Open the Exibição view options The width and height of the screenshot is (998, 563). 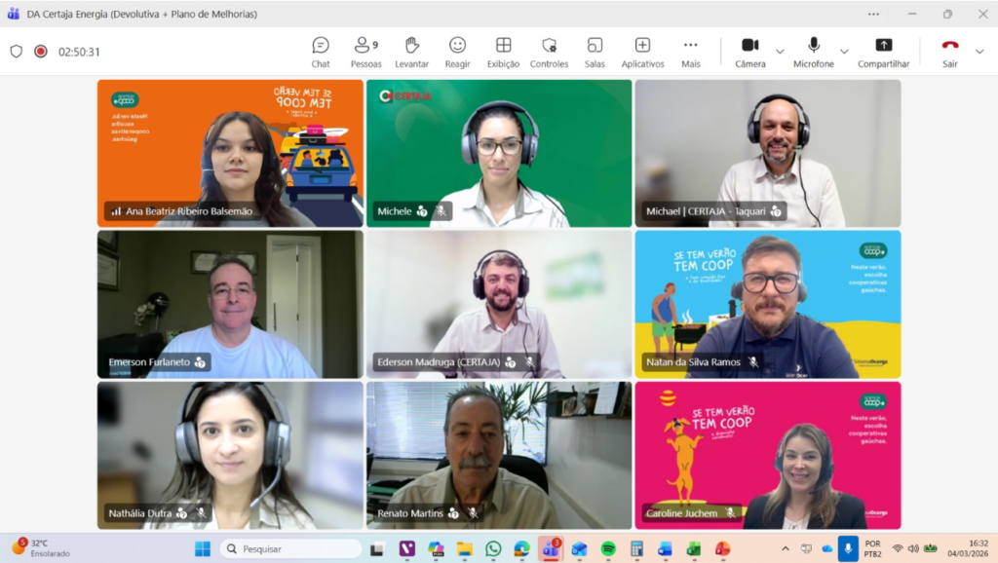[503, 52]
